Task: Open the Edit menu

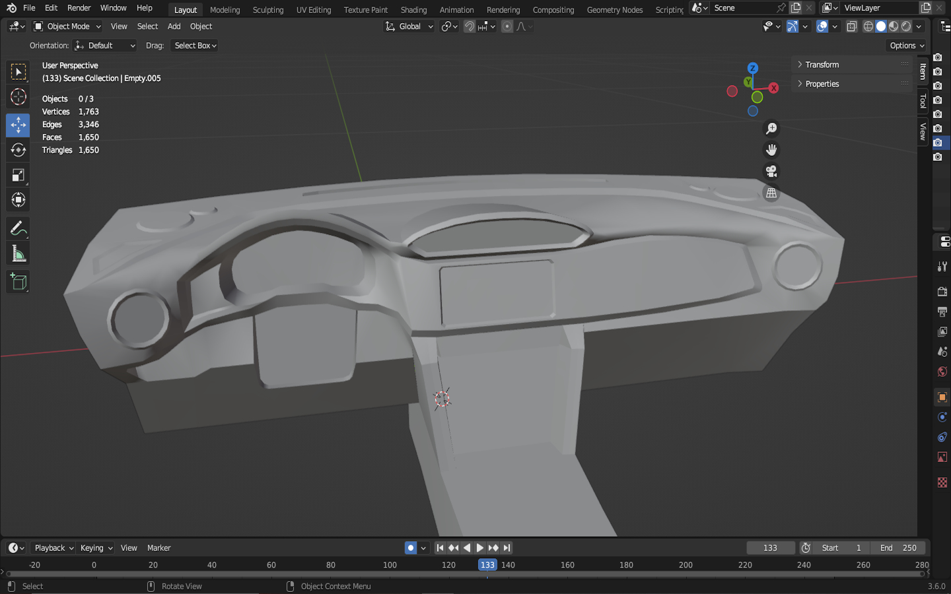Action: pos(51,8)
